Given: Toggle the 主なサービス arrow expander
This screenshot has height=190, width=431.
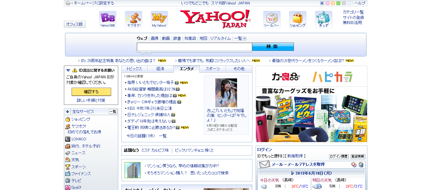Looking at the screenshot, I should (x=68, y=112).
